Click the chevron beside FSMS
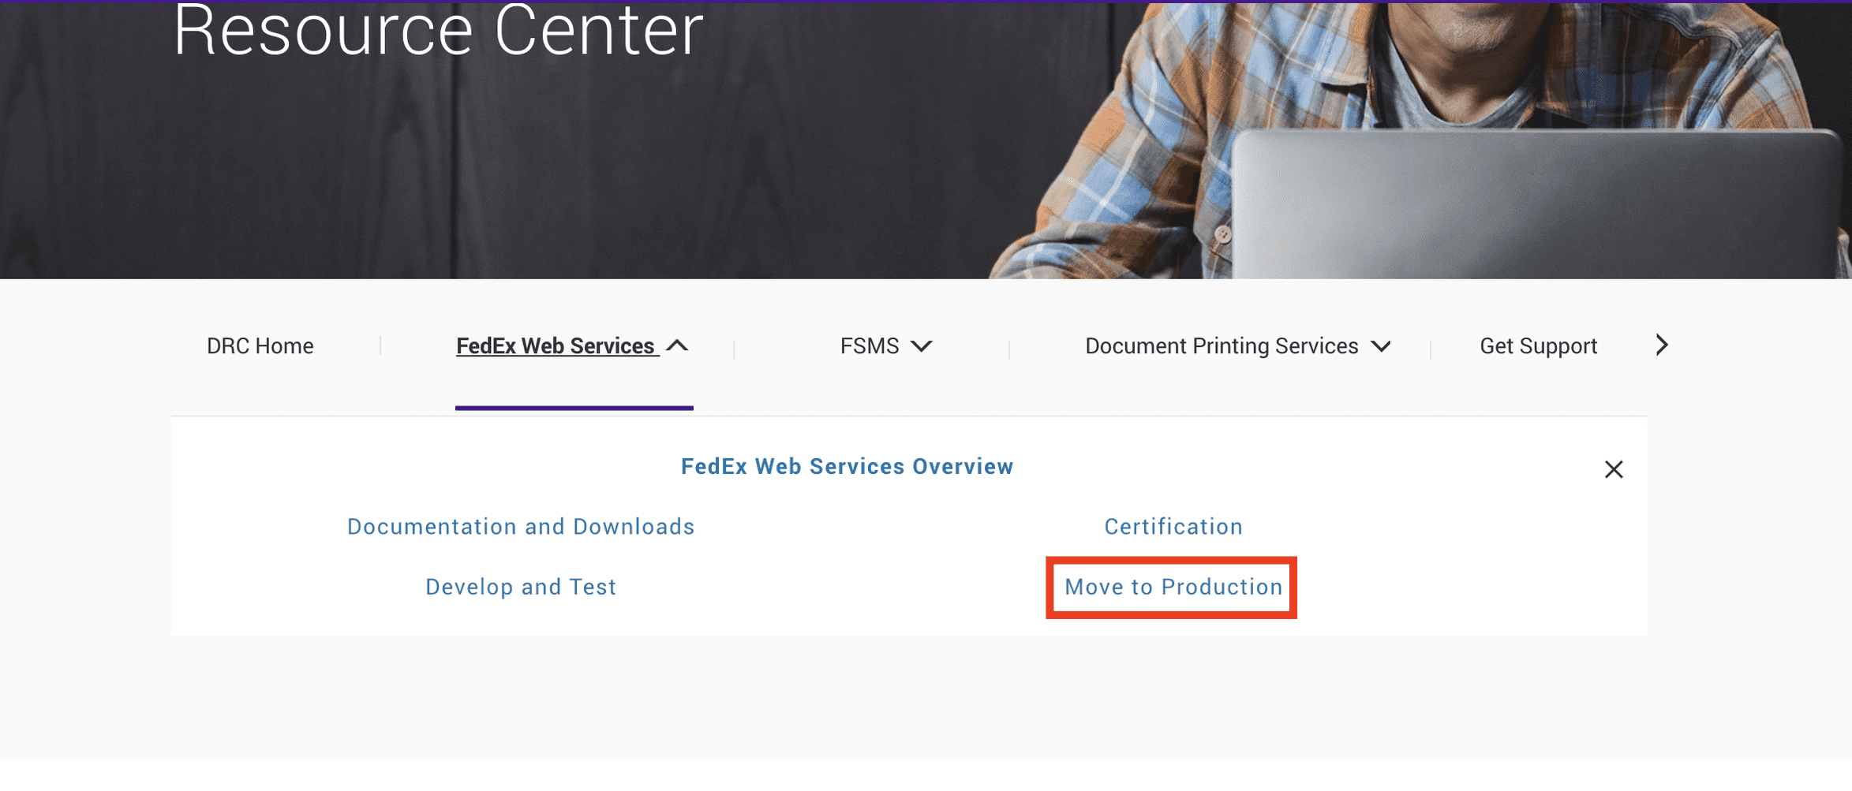The image size is (1852, 791). click(x=921, y=345)
